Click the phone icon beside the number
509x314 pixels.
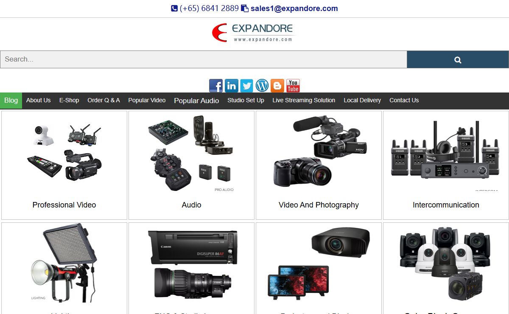[x=174, y=8]
